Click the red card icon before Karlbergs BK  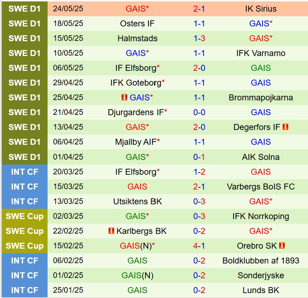click(111, 231)
